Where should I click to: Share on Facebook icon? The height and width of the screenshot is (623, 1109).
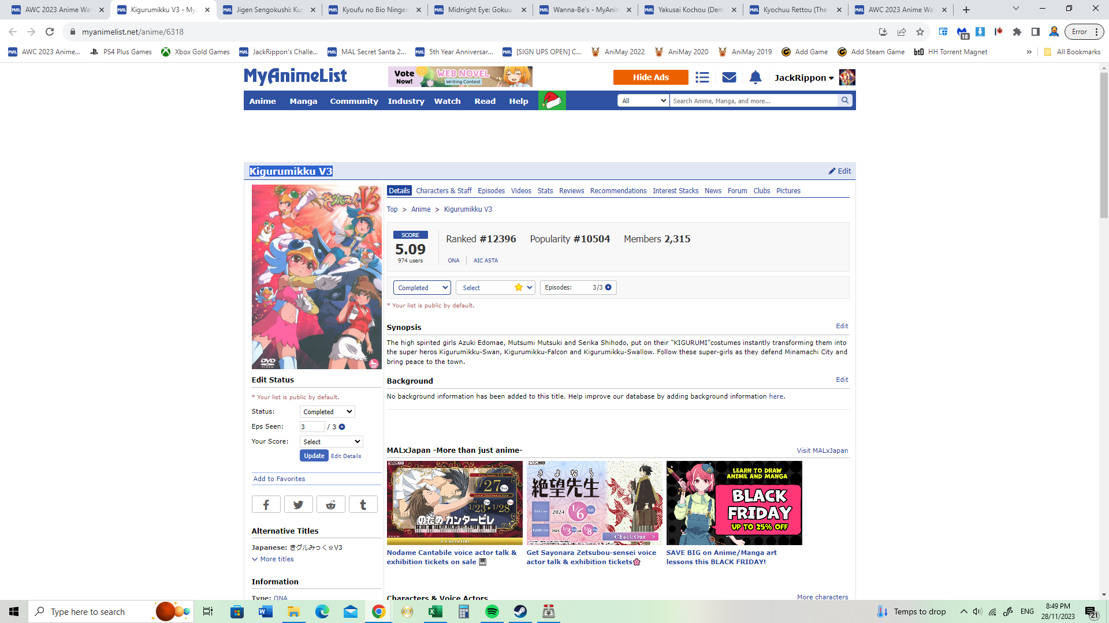pyautogui.click(x=266, y=505)
